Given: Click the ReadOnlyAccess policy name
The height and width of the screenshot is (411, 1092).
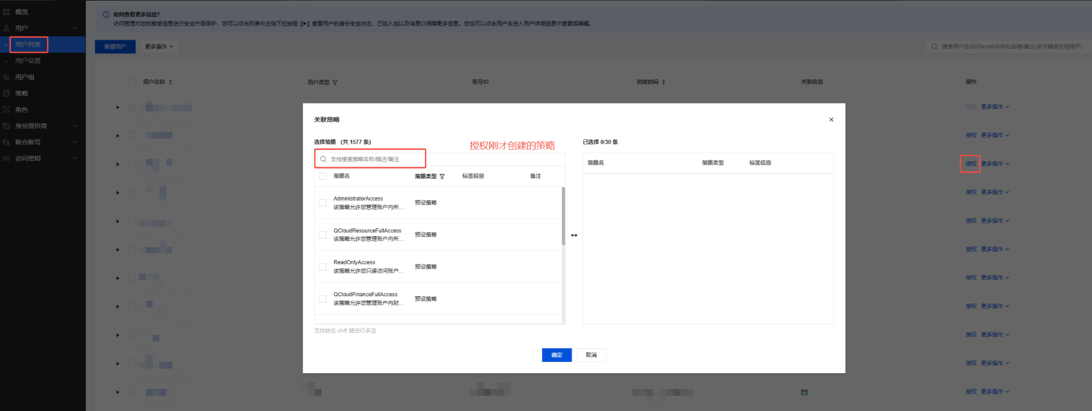Looking at the screenshot, I should coord(354,262).
